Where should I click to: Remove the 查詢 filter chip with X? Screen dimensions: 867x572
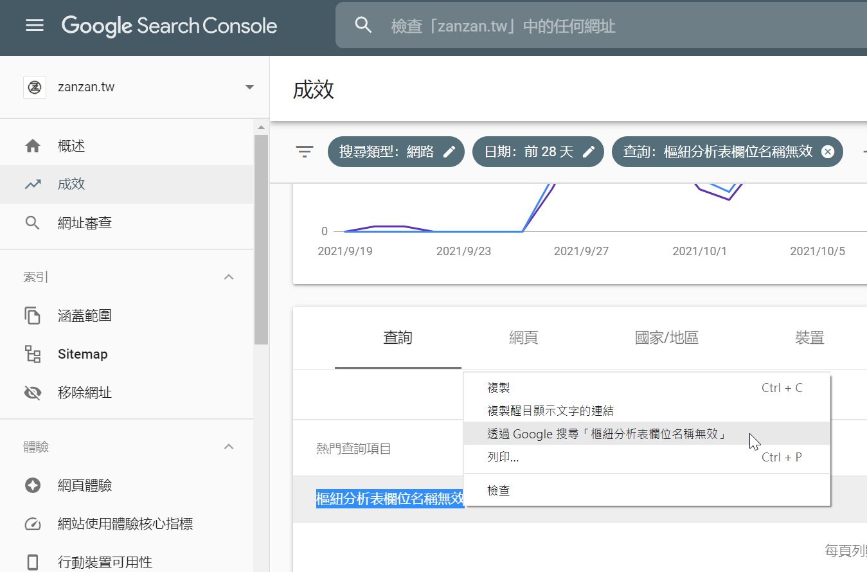(x=828, y=152)
